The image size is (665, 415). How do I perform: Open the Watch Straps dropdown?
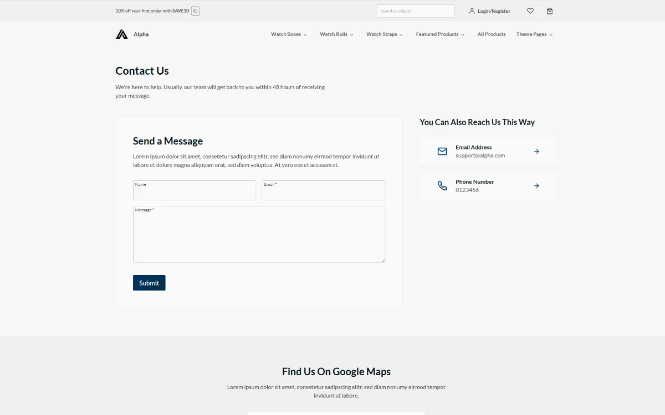coord(385,34)
